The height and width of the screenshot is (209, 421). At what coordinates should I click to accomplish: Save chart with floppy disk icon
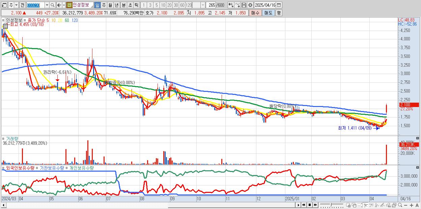click(244, 5)
